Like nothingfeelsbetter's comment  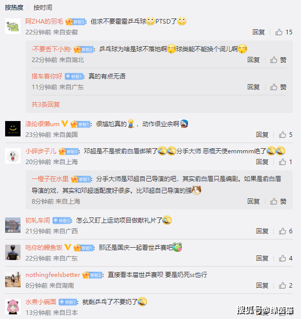pyautogui.click(x=286, y=286)
